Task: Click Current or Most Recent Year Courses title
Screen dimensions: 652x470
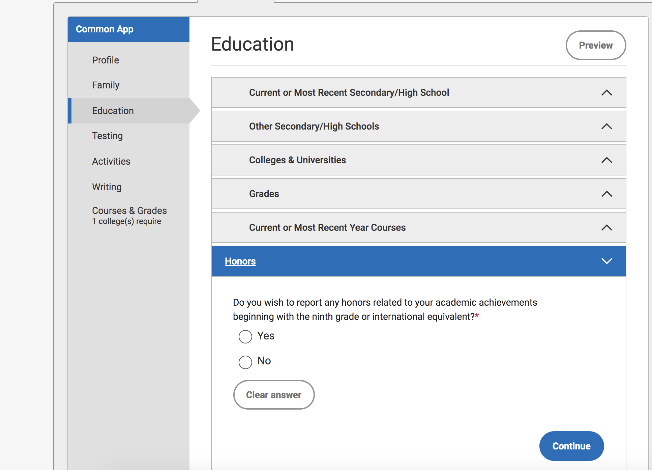Action: tap(327, 227)
